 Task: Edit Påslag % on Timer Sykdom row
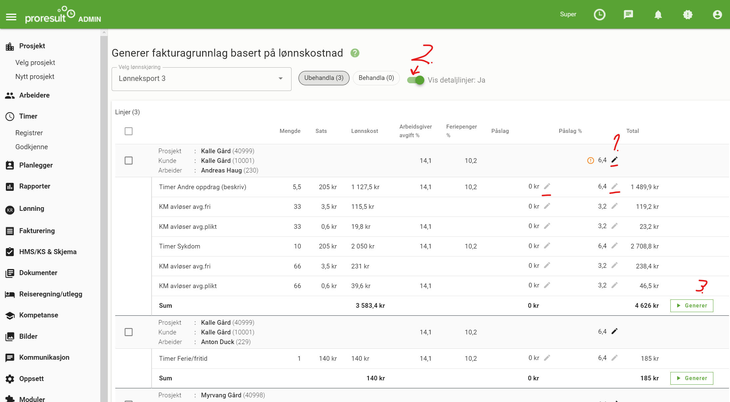614,246
